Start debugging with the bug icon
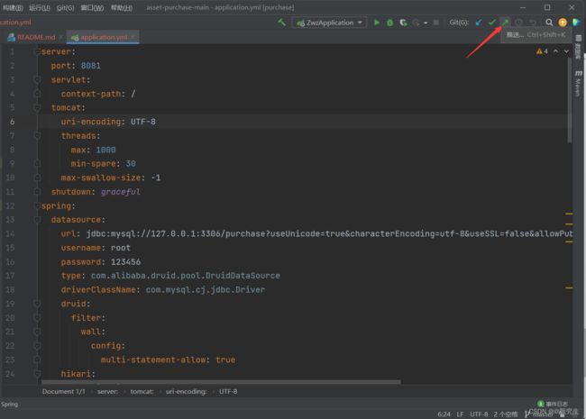 (389, 23)
